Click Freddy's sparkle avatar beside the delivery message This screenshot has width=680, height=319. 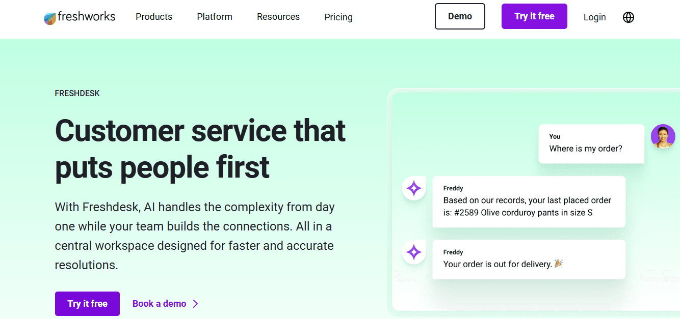(413, 252)
